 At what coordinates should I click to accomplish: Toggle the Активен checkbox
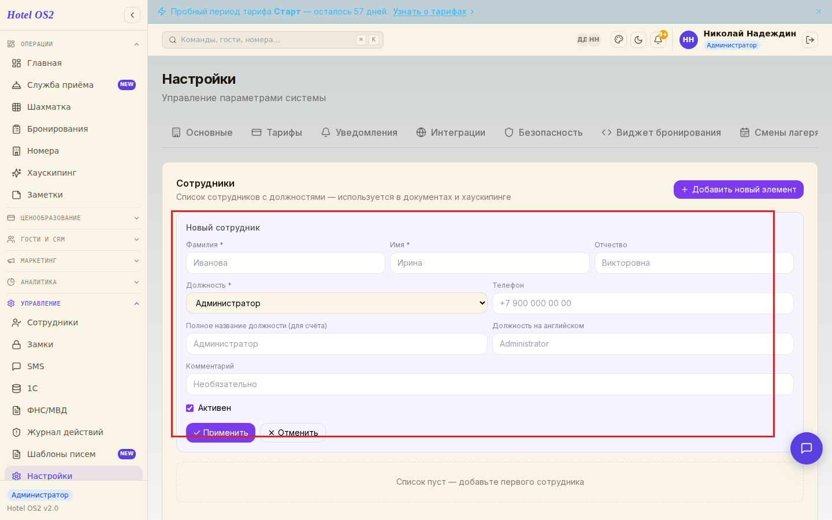point(190,408)
